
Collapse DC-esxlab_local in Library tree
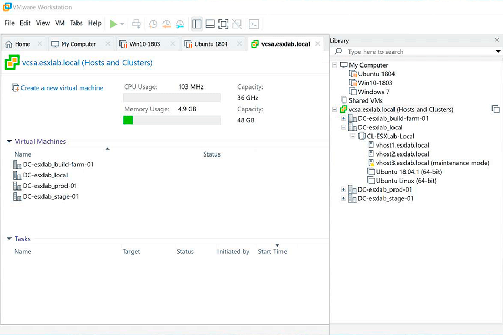coord(343,127)
